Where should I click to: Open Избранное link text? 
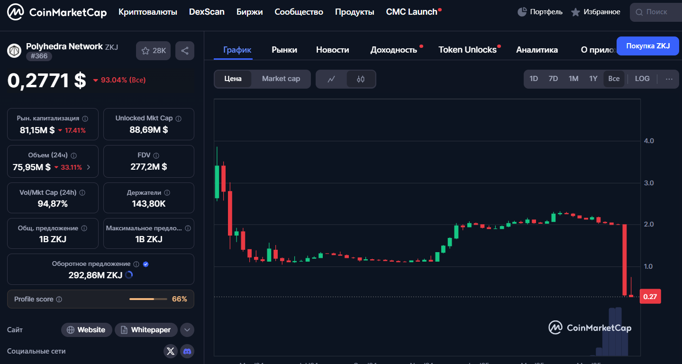click(602, 12)
